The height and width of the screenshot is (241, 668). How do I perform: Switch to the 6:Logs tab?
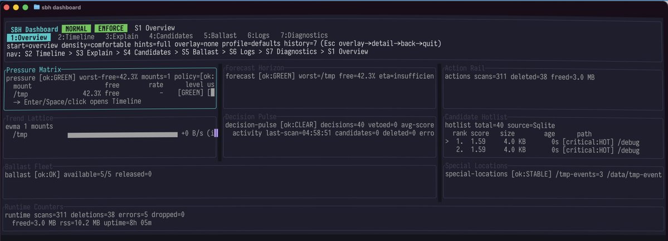coord(258,37)
